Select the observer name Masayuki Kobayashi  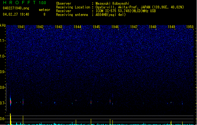click(x=112, y=3)
